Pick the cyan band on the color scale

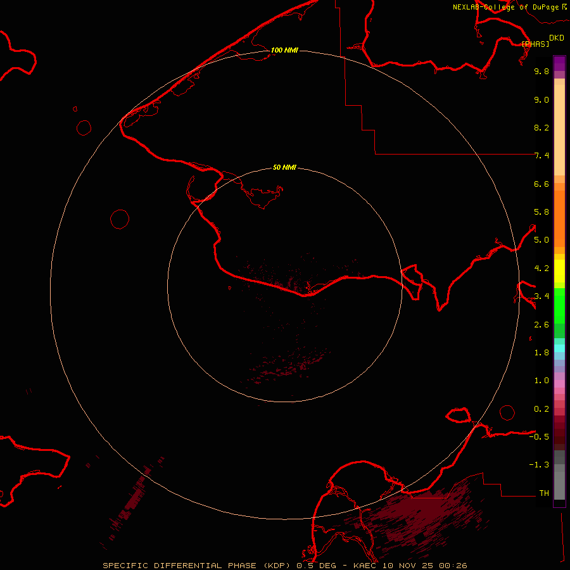click(x=559, y=348)
